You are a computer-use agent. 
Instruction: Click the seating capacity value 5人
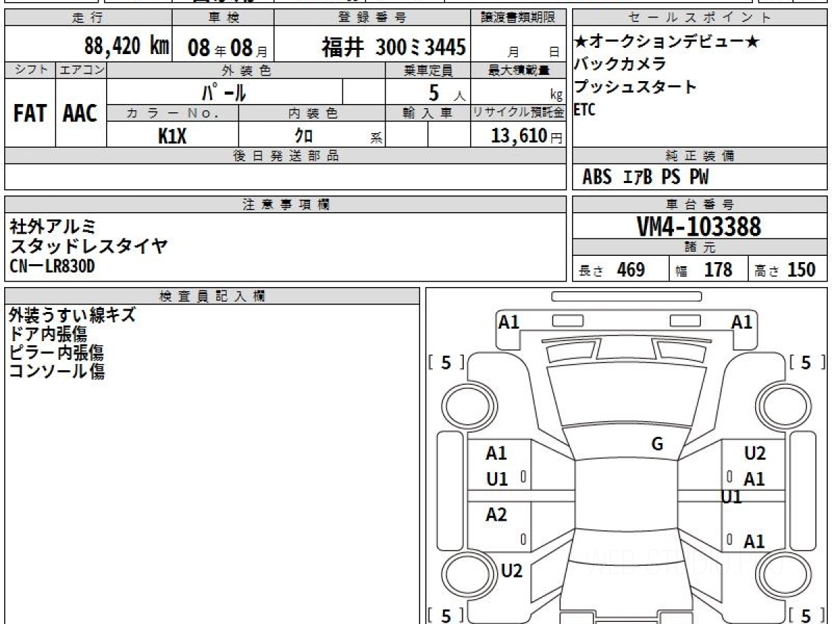point(447,92)
